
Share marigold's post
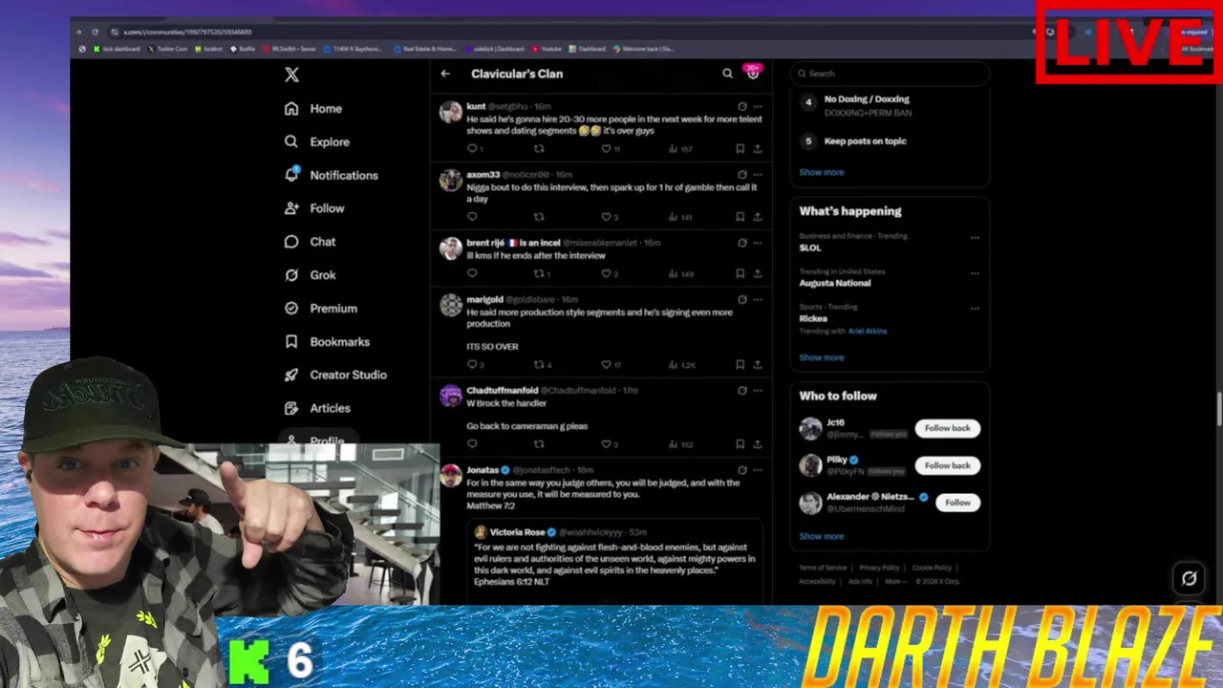[x=758, y=365]
